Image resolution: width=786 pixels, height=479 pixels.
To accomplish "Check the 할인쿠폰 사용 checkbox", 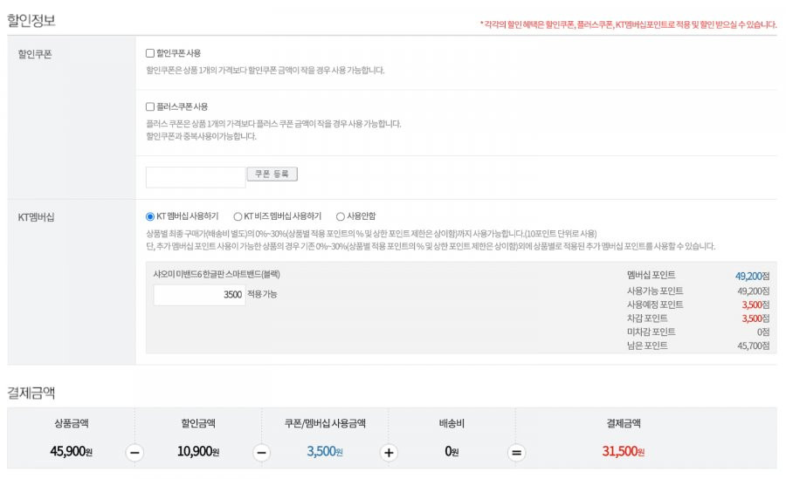I will click(150, 53).
